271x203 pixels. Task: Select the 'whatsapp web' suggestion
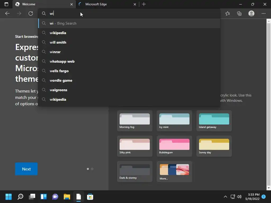click(129, 61)
